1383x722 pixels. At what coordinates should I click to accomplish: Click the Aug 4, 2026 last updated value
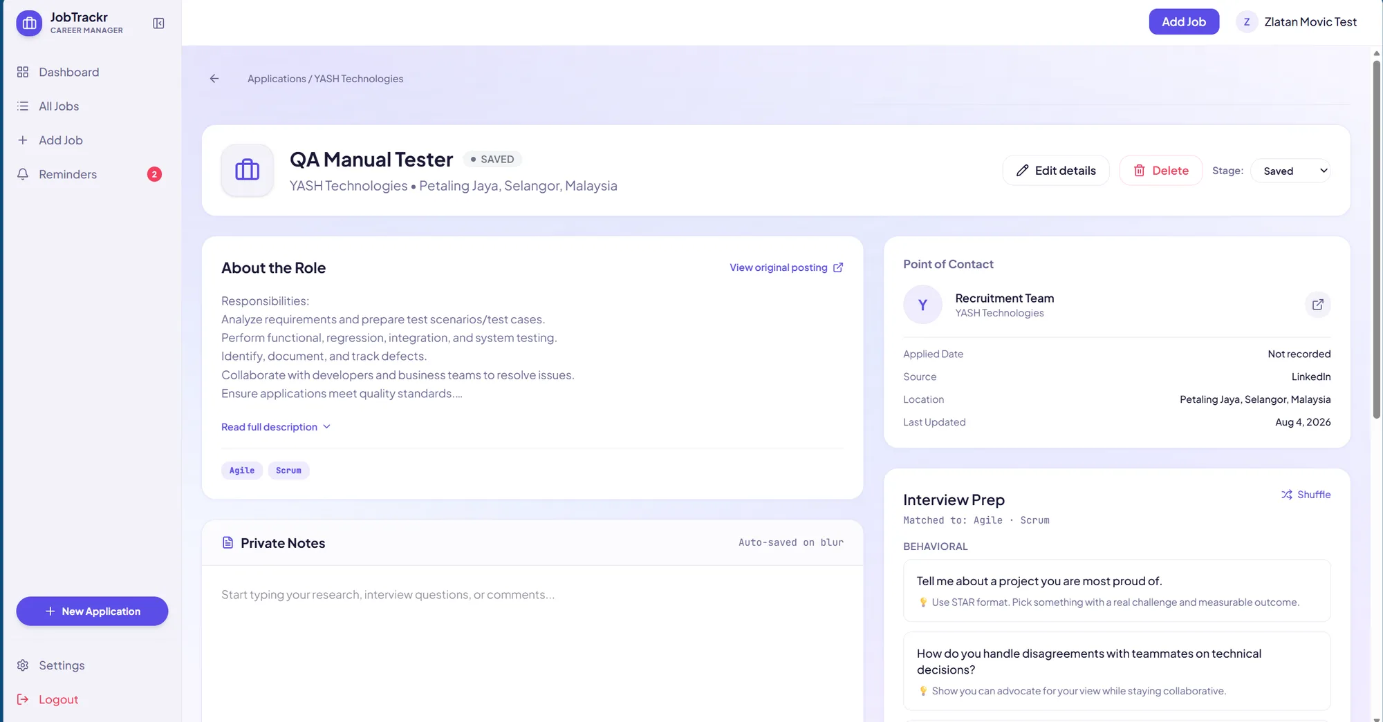click(x=1303, y=422)
